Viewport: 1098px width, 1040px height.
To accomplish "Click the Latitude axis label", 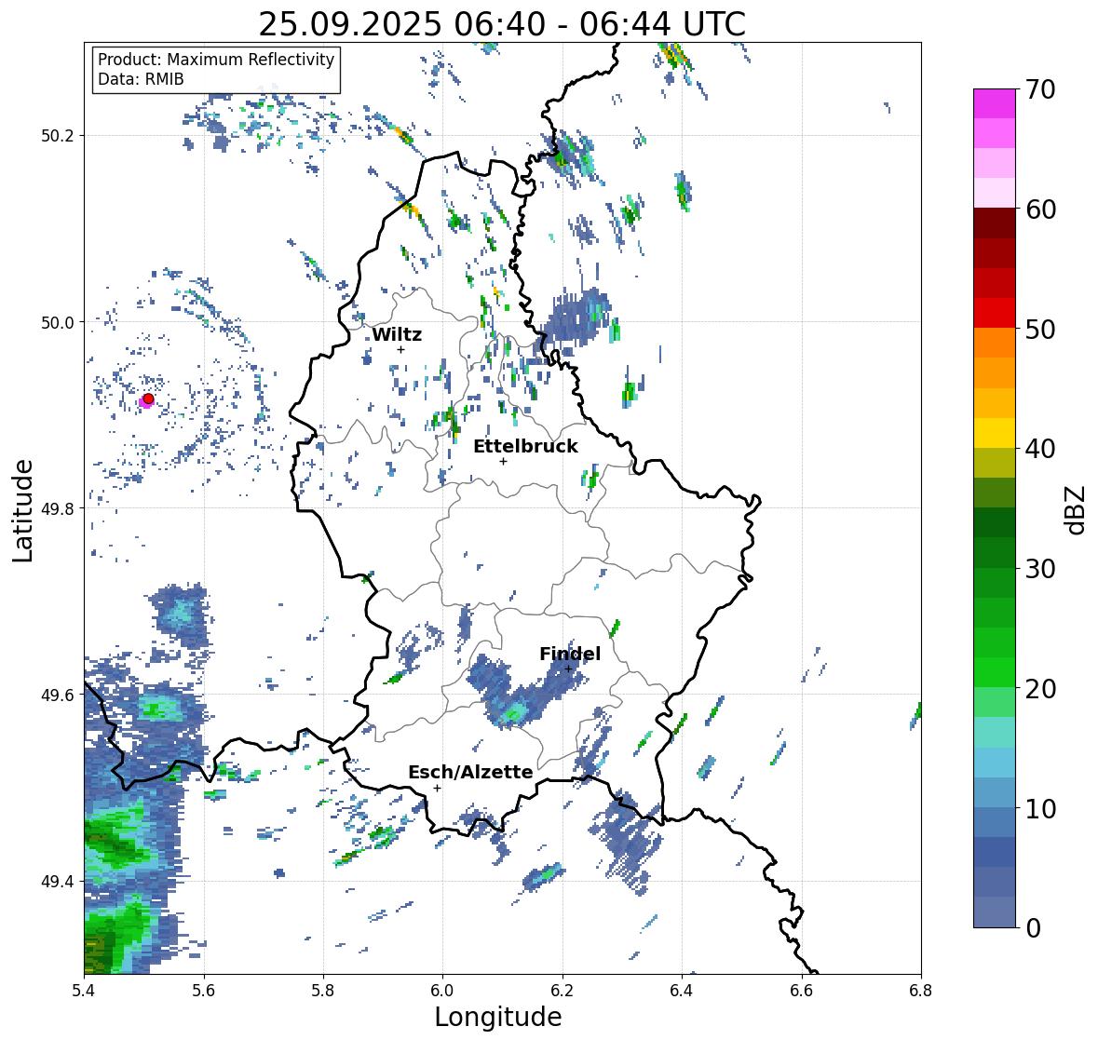I will 23,511.
